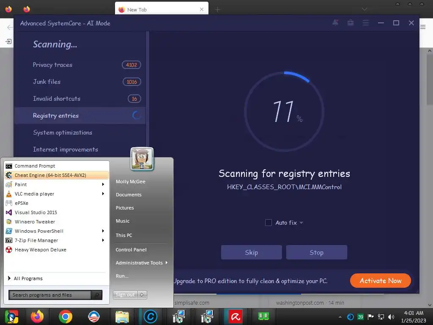Click the Activate Now button
The height and width of the screenshot is (325, 433).
pyautogui.click(x=381, y=281)
